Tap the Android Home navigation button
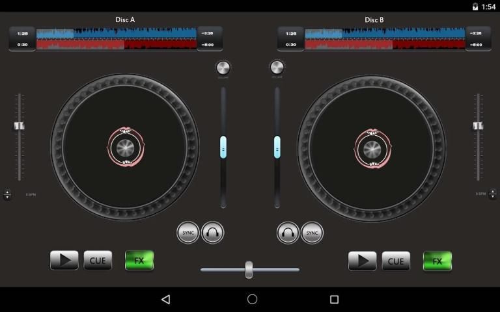The width and height of the screenshot is (500, 312). tap(252, 299)
